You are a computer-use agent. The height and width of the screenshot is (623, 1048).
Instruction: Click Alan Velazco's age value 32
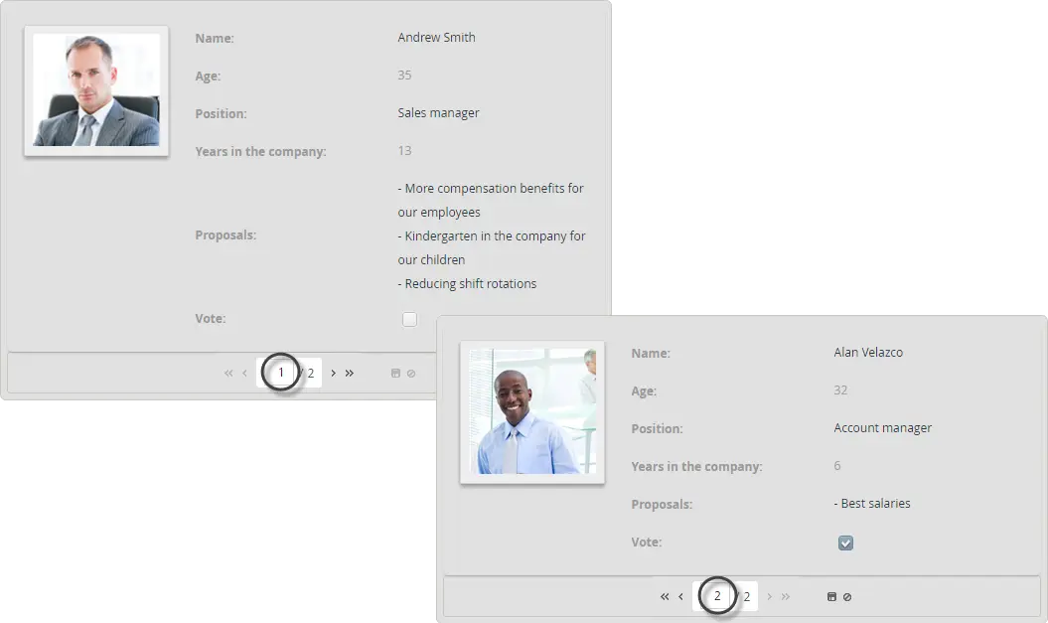(x=840, y=389)
